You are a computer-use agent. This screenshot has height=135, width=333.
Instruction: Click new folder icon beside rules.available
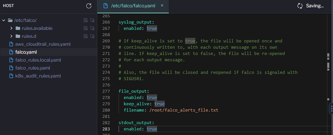pyautogui.click(x=92, y=28)
